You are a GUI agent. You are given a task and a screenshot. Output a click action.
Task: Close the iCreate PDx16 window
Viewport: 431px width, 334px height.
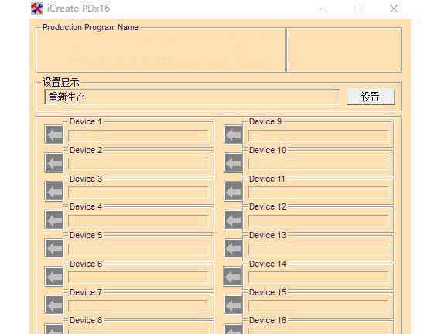pos(394,9)
